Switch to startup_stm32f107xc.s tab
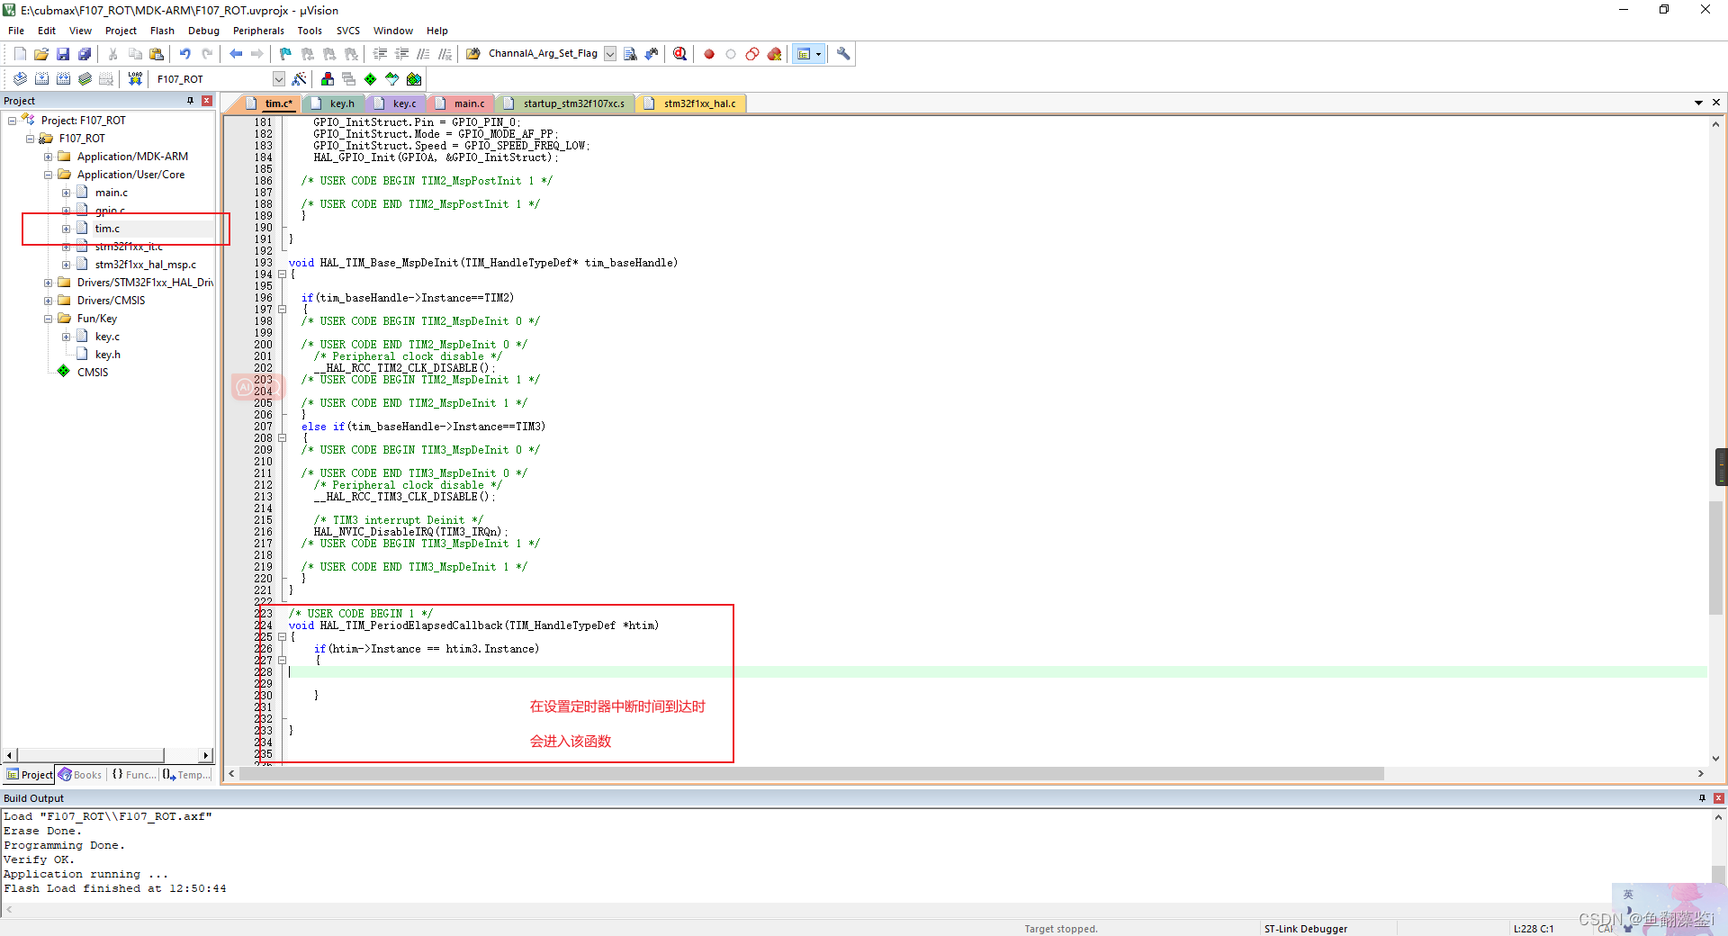This screenshot has width=1728, height=936. tap(565, 103)
